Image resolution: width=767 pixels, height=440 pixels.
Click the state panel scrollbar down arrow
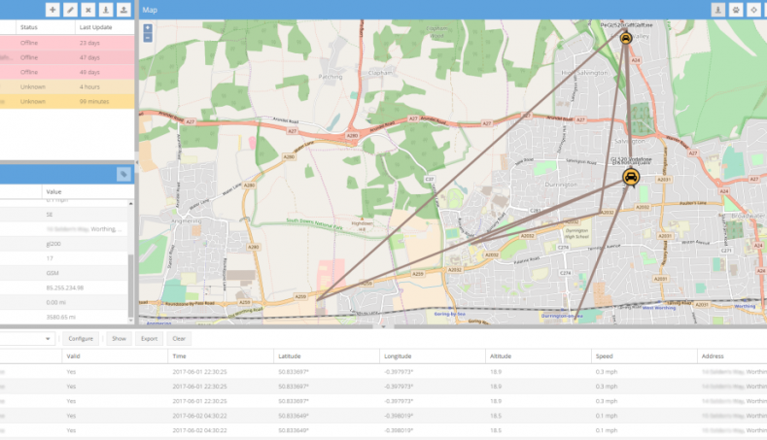click(x=130, y=321)
